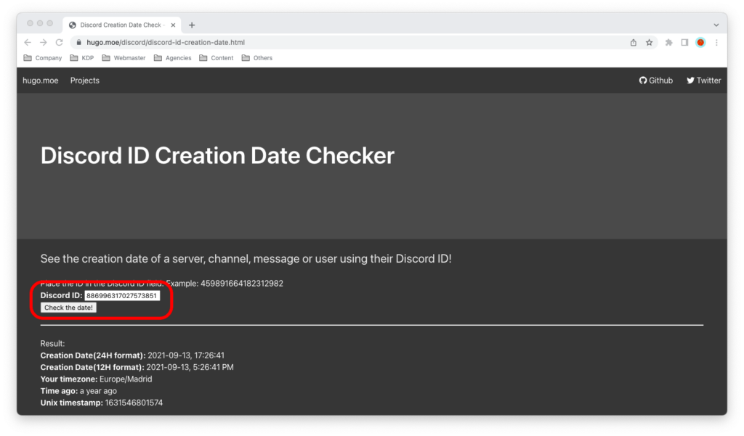This screenshot has width=744, height=436.
Task: Click the 'Discord ID Creation Date Checker' heading
Action: click(x=217, y=155)
